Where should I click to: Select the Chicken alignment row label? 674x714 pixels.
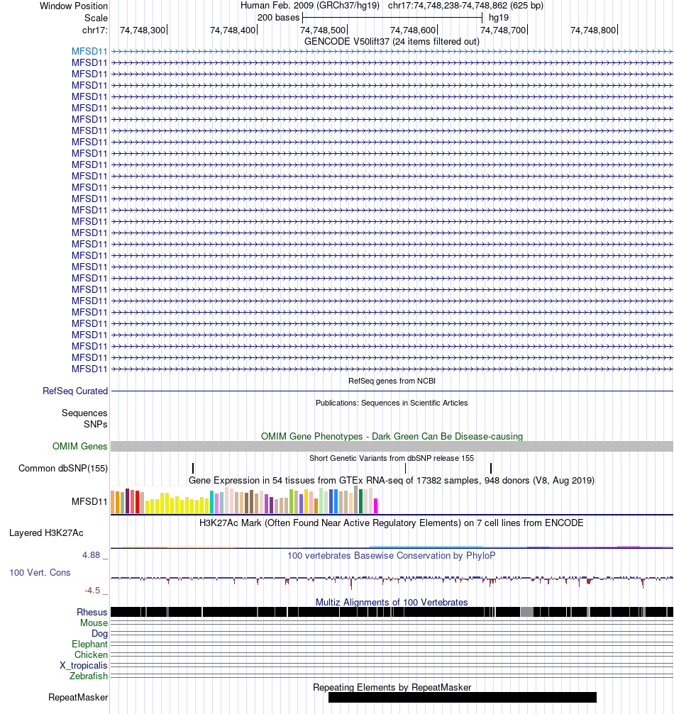[91, 655]
